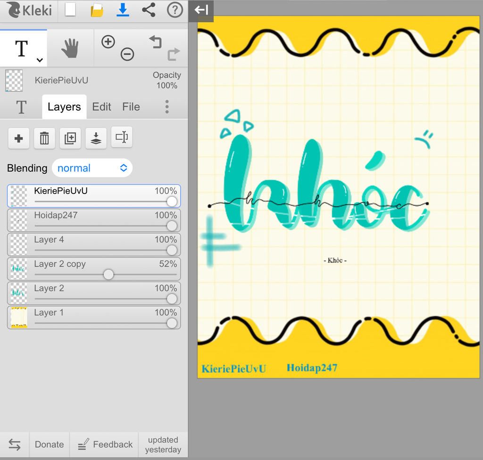Screen dimensions: 483x460
Task: Switch to the File tab
Action: coord(131,107)
